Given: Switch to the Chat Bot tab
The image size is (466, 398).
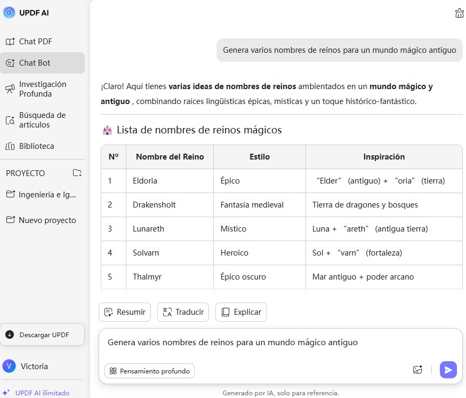Looking at the screenshot, I should coord(35,63).
